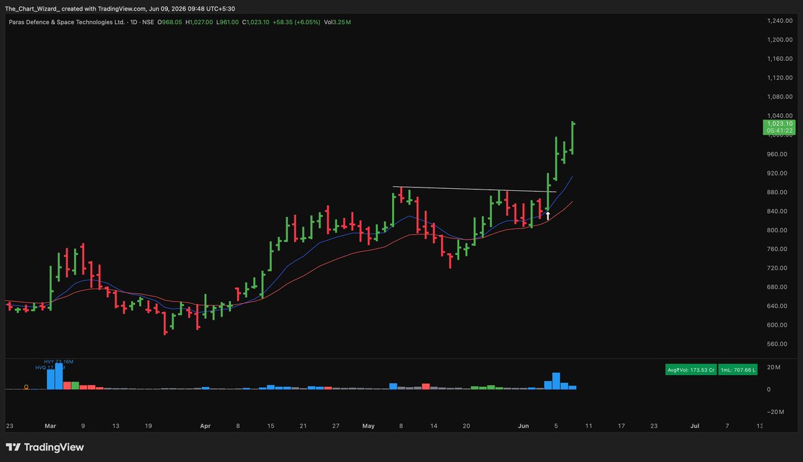The height and width of the screenshot is (462, 803).
Task: Click the '920.00' price axis label
Action: tap(776, 173)
